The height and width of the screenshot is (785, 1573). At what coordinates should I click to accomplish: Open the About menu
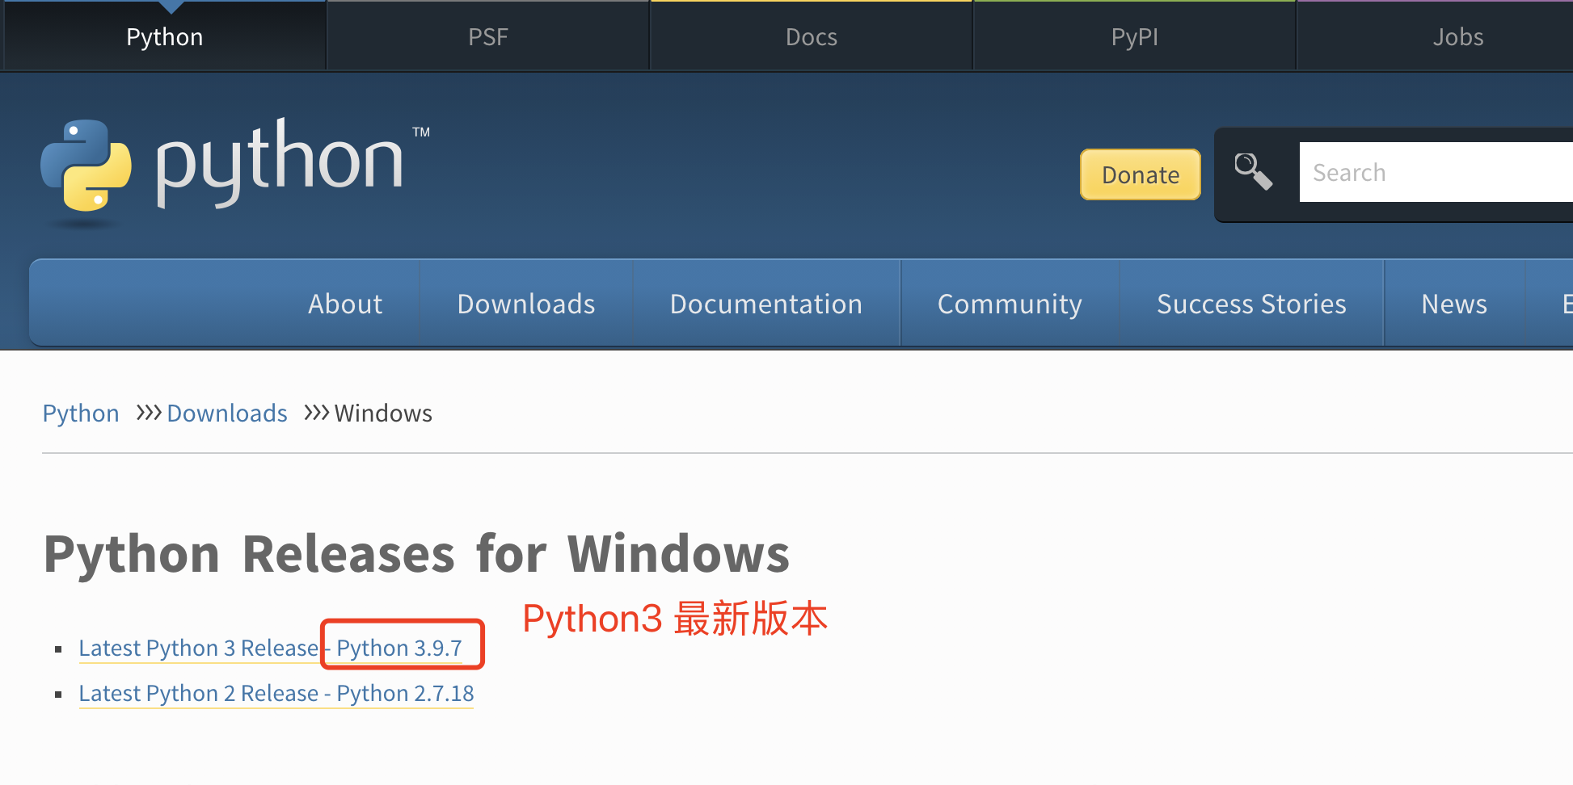click(x=345, y=304)
